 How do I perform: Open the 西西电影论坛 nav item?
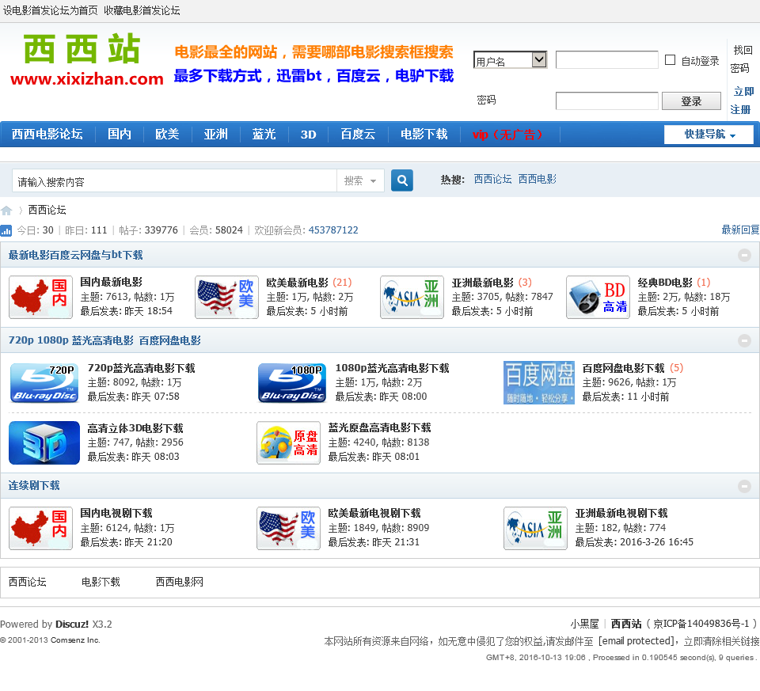(x=47, y=135)
